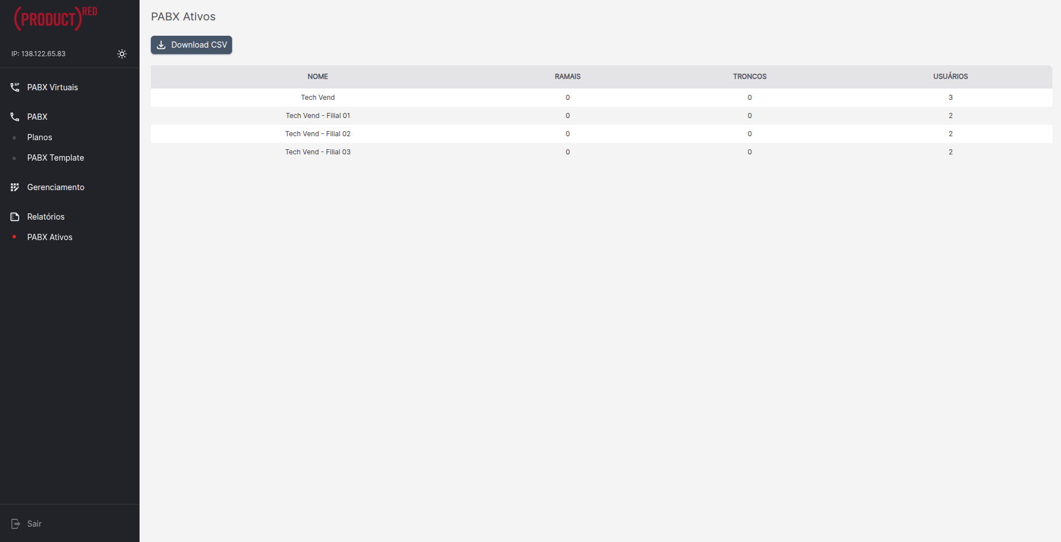This screenshot has height=542, width=1061.
Task: Click the NOME column header
Action: 318,77
